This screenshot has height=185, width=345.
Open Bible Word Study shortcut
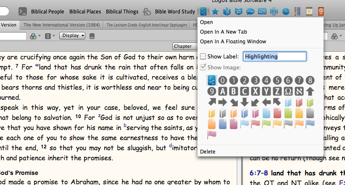pyautogui.click(x=175, y=12)
